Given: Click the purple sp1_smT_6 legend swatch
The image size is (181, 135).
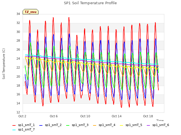Looking at the screenshot, I should 148,125.
